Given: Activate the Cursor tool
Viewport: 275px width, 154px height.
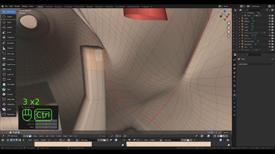Looking at the screenshot, I should [9, 17].
